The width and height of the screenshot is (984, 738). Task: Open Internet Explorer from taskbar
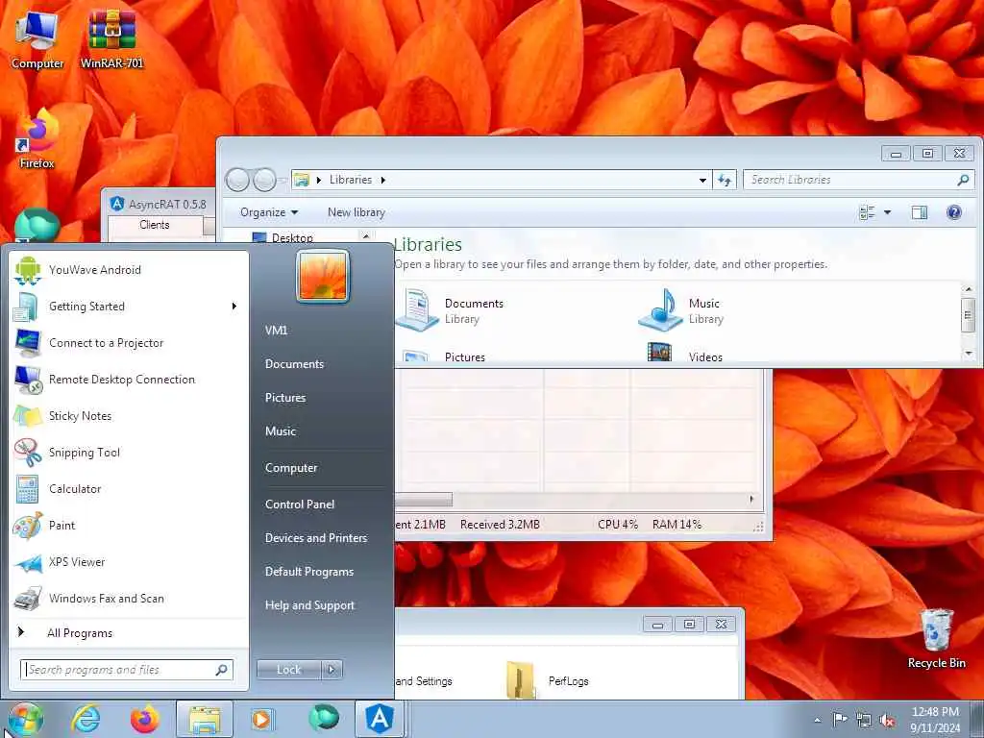[x=86, y=719]
